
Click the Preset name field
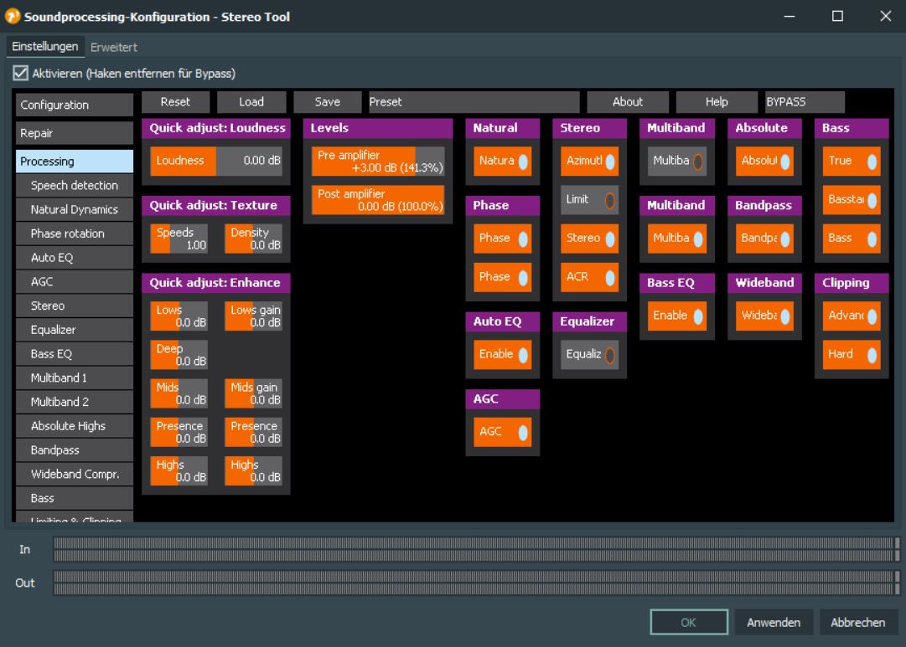click(x=474, y=102)
